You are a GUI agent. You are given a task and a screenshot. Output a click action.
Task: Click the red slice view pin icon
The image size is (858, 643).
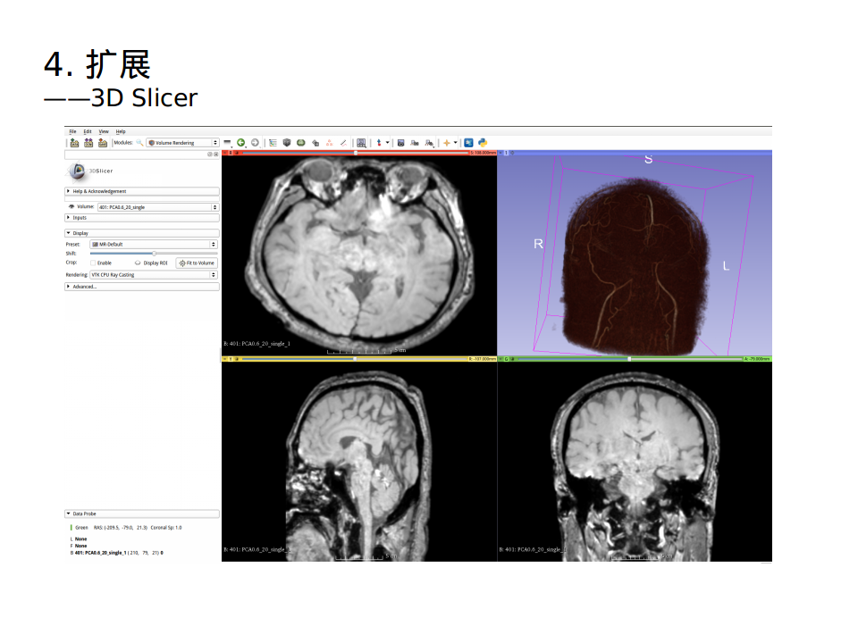point(225,153)
